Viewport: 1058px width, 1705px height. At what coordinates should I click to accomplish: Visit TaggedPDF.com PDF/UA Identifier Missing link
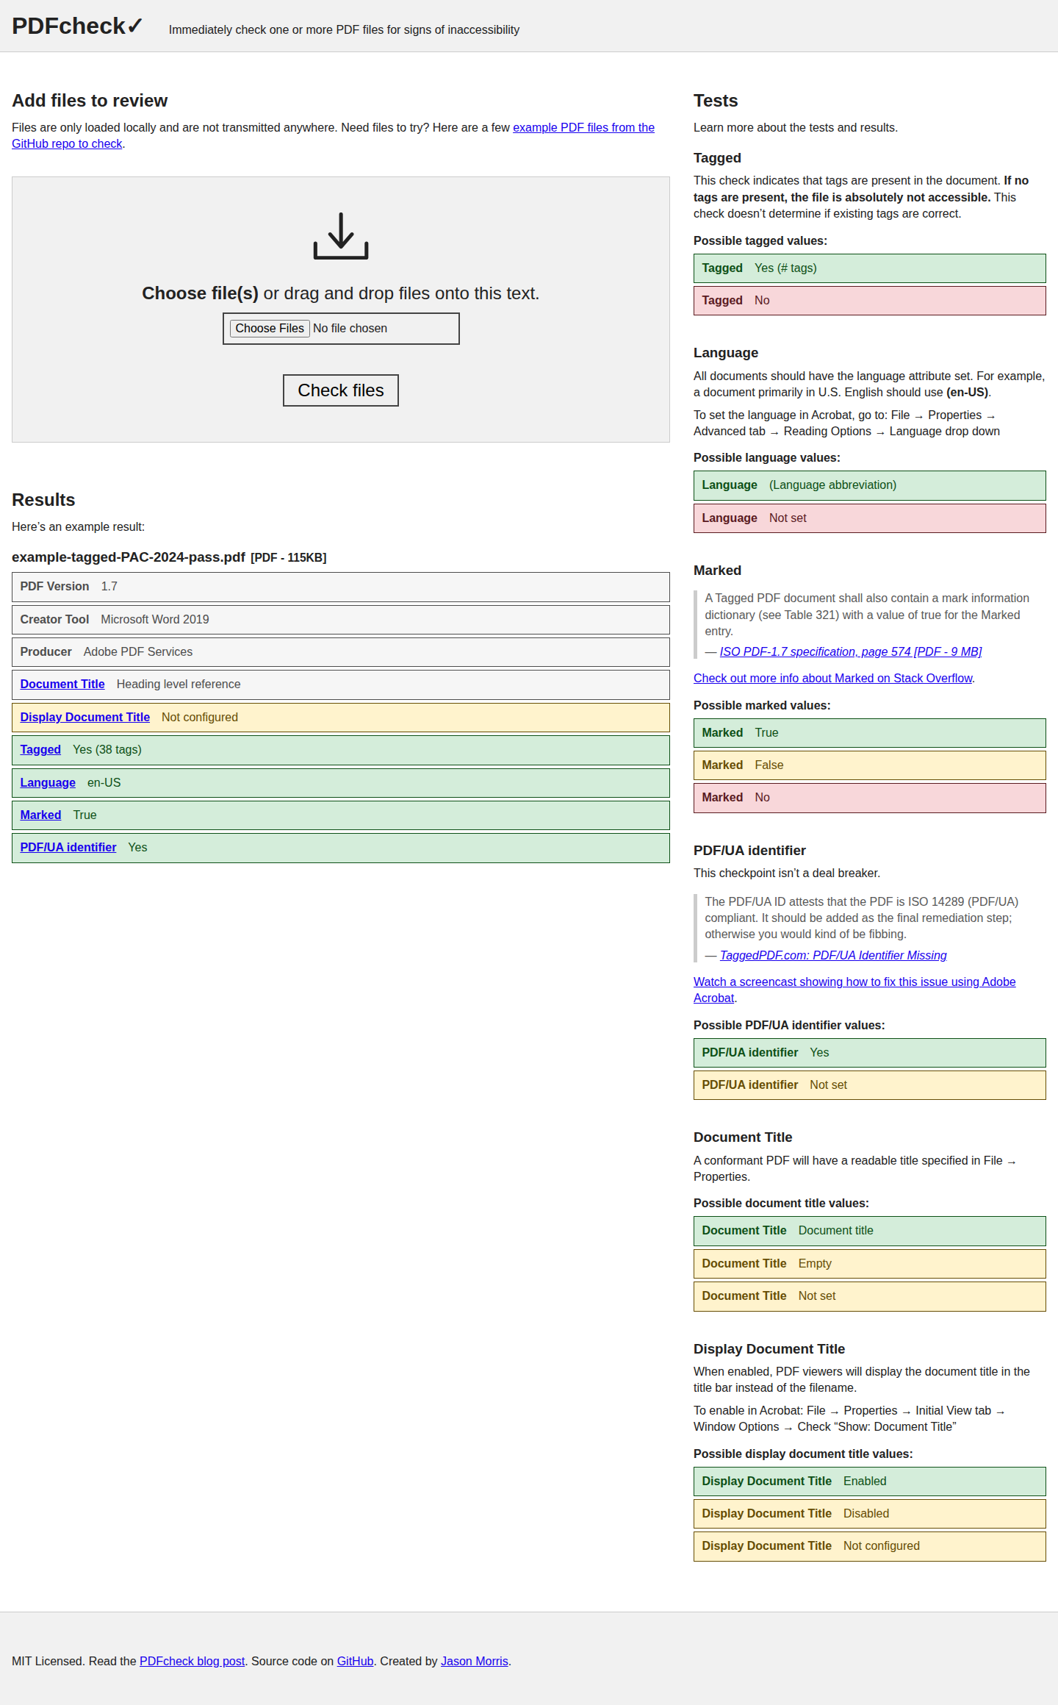(x=832, y=956)
